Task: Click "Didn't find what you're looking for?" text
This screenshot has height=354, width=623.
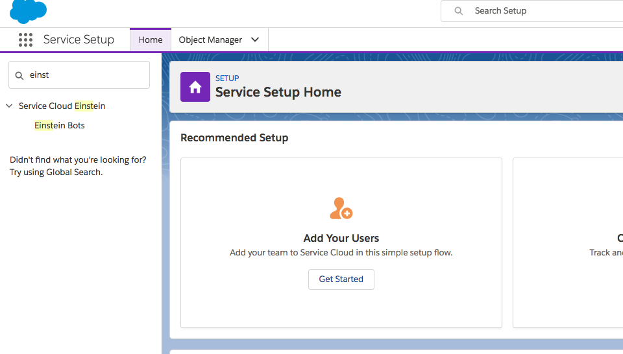Action: click(78, 159)
